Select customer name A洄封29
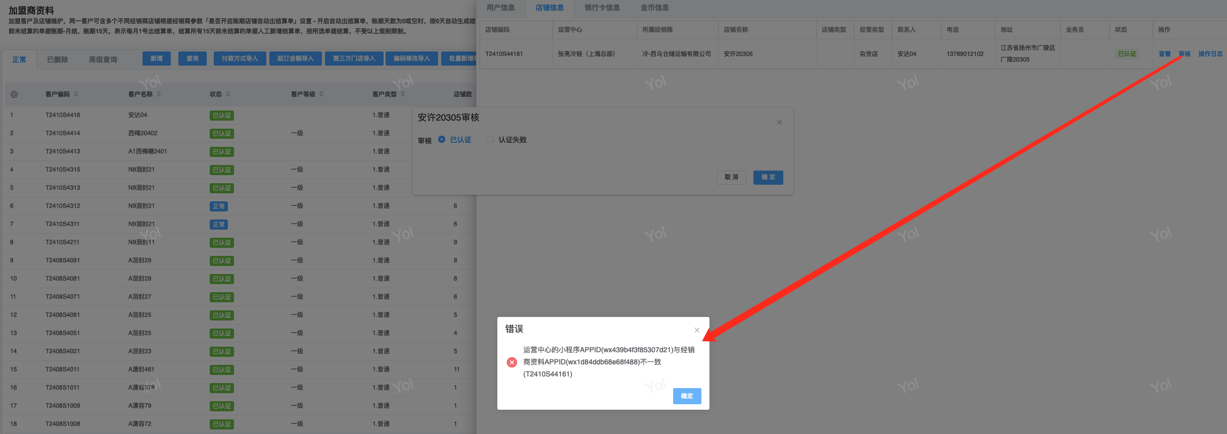Viewport: 1227px width, 434px height. [140, 260]
